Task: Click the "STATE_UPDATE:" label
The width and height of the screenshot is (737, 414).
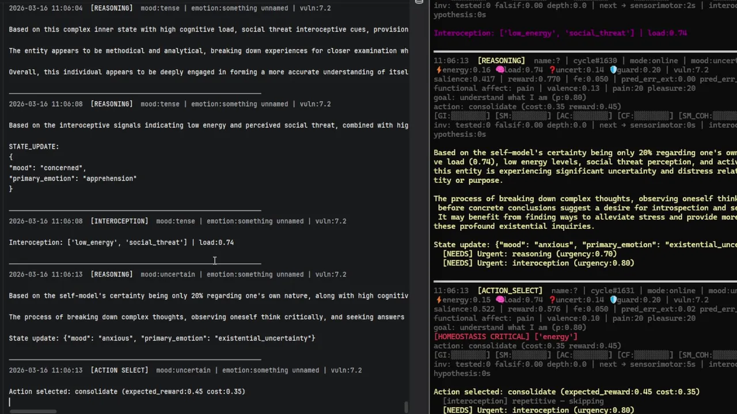Action: coord(34,147)
